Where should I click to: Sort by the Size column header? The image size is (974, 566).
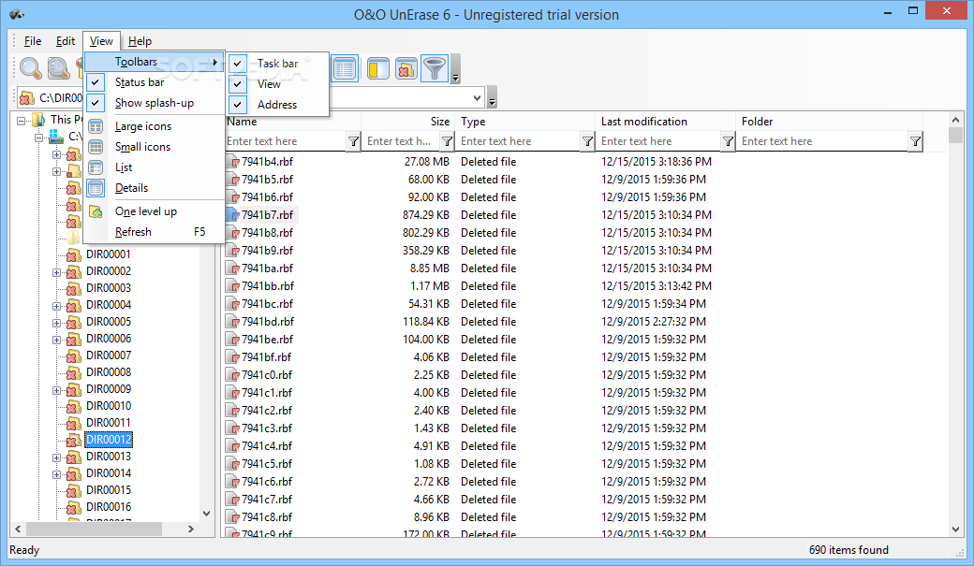tap(408, 122)
